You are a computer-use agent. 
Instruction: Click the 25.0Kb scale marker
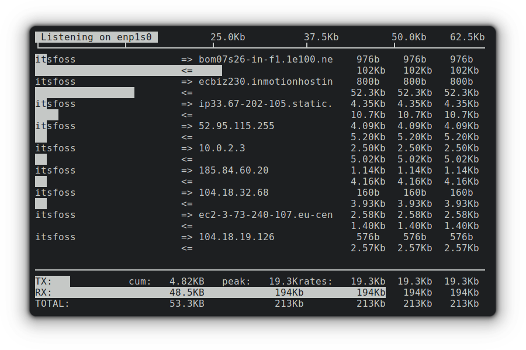click(x=227, y=37)
